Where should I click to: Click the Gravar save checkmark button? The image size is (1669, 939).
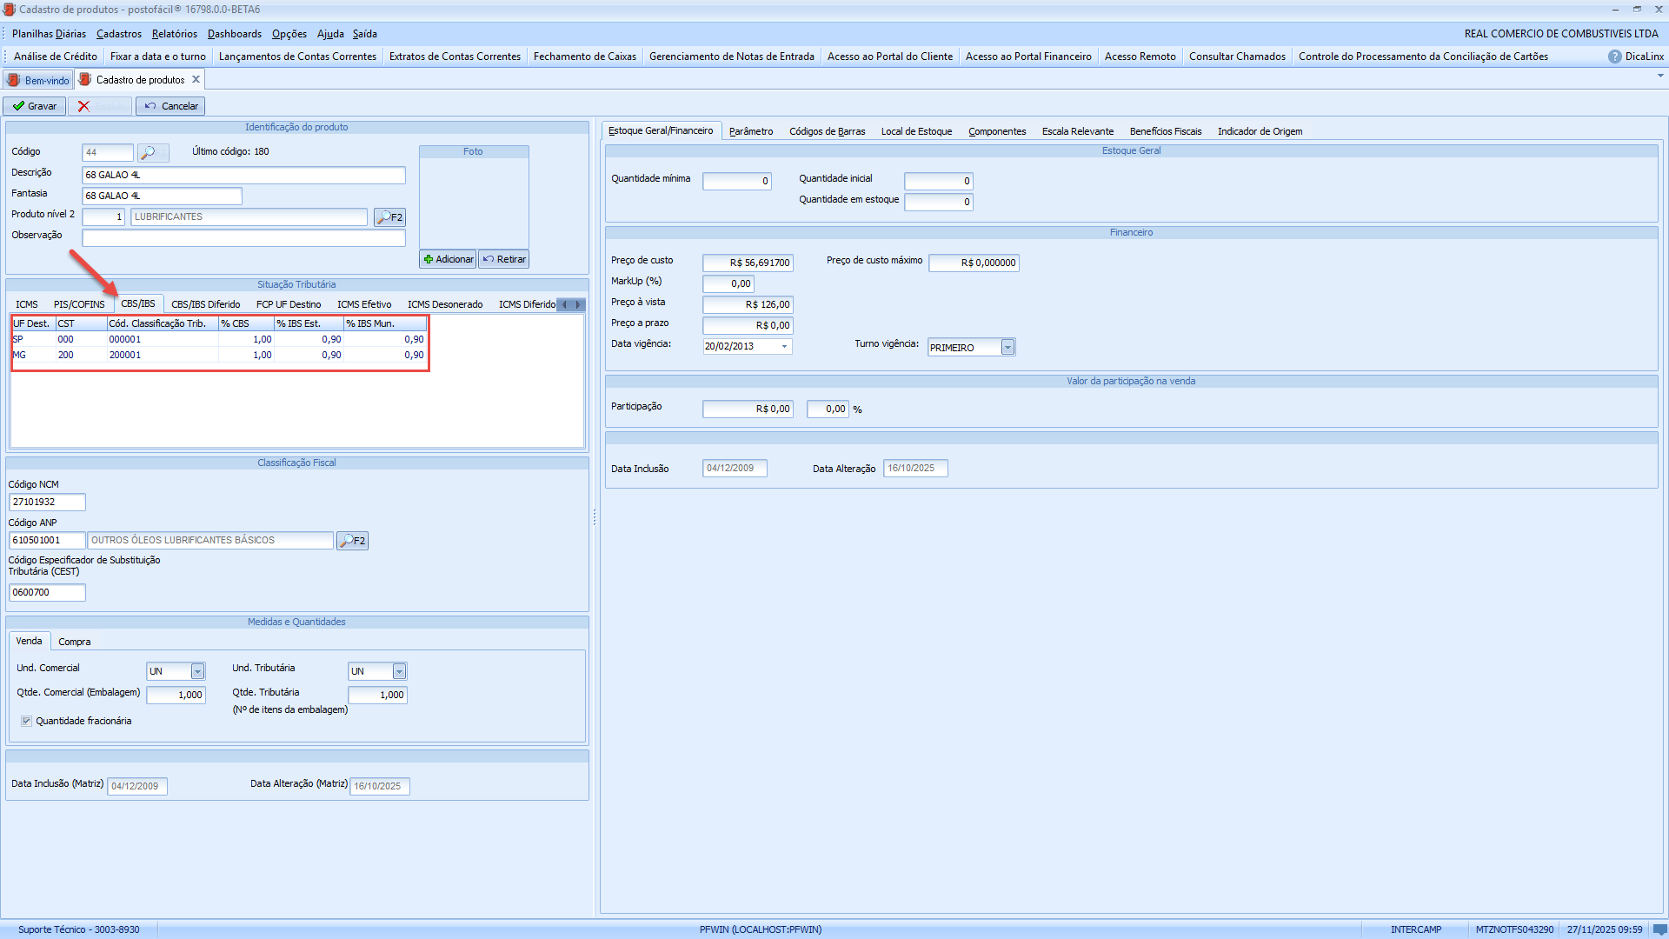(35, 106)
